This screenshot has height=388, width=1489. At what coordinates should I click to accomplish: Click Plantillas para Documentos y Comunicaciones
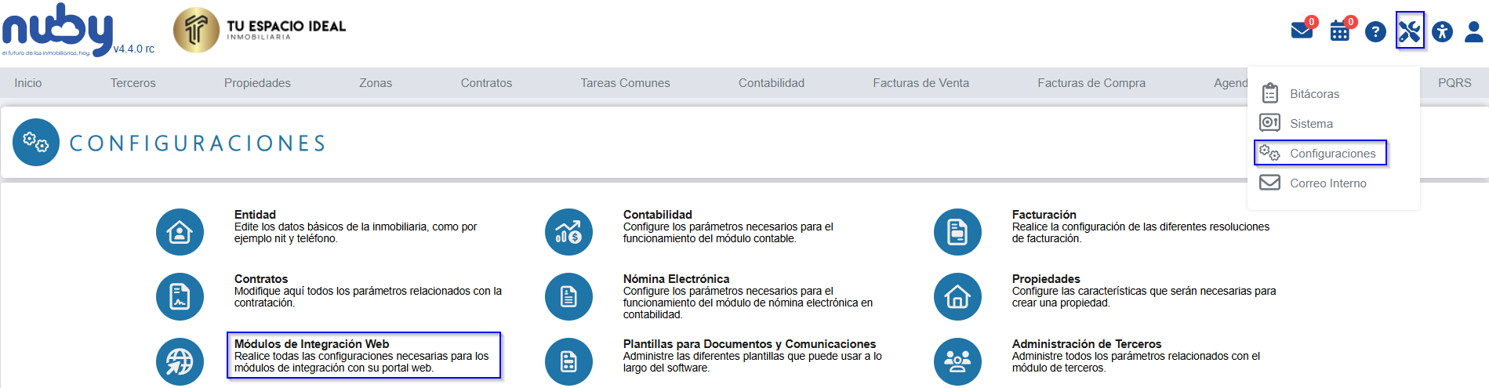click(x=749, y=344)
